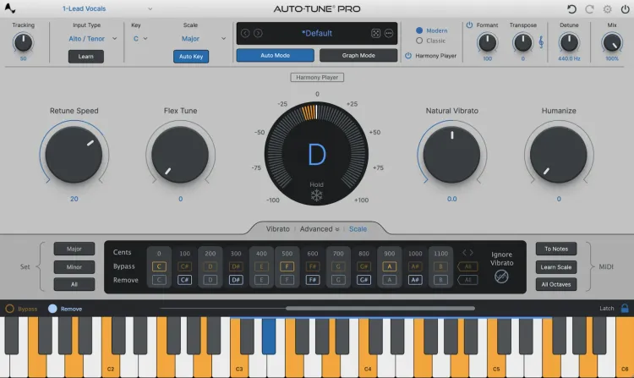
Task: Toggle Remove for note G#
Action: point(363,280)
